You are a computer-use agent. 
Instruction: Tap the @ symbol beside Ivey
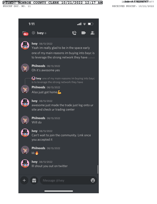(33, 33)
